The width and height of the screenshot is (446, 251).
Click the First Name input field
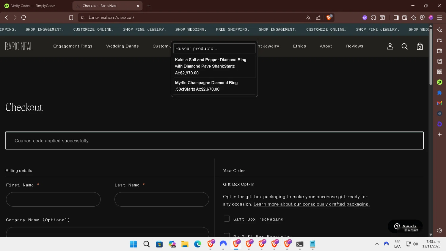point(53,199)
